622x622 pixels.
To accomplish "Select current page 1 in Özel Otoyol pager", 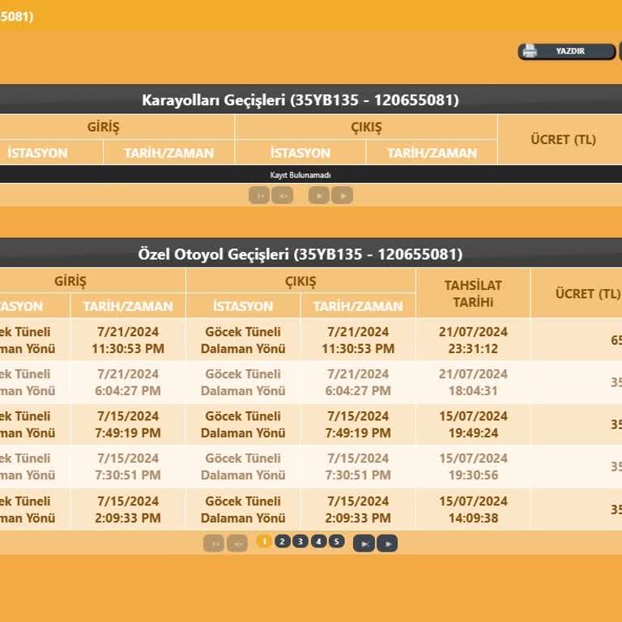I will pyautogui.click(x=264, y=541).
